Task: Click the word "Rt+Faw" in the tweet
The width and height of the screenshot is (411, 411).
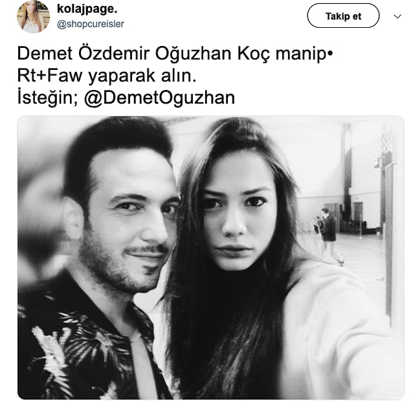Action: coord(50,76)
